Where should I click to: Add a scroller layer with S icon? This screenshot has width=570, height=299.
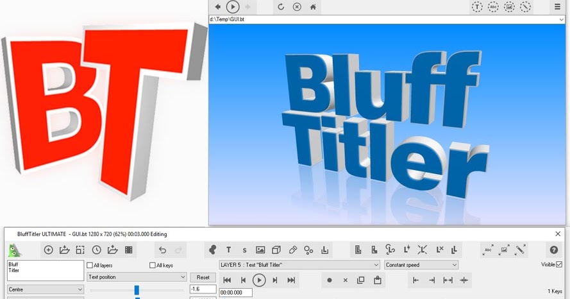pyautogui.click(x=244, y=250)
